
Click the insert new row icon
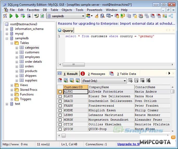pyautogui.click(x=130, y=80)
